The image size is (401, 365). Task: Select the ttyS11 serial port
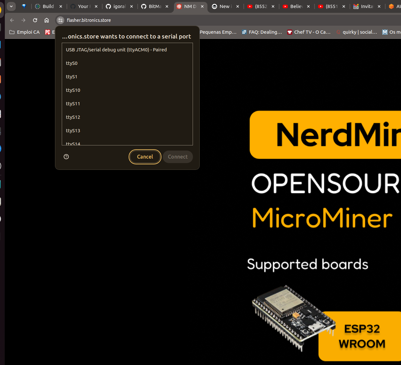[x=127, y=104]
